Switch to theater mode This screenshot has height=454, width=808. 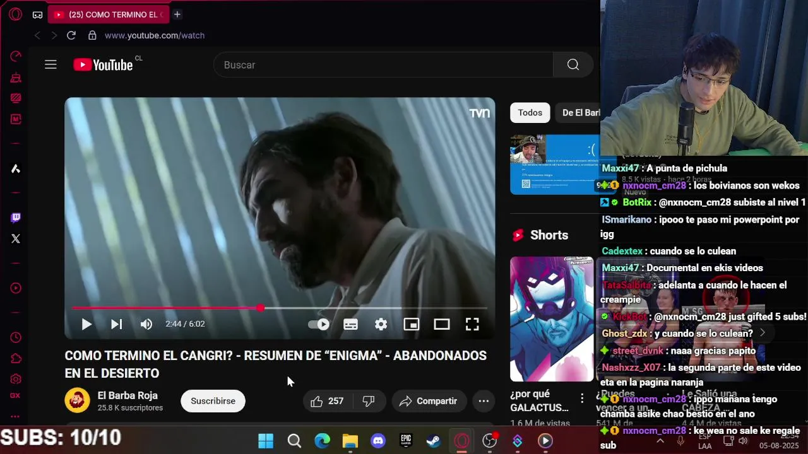coord(441,324)
